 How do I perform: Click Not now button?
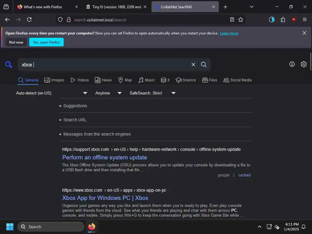point(16,42)
